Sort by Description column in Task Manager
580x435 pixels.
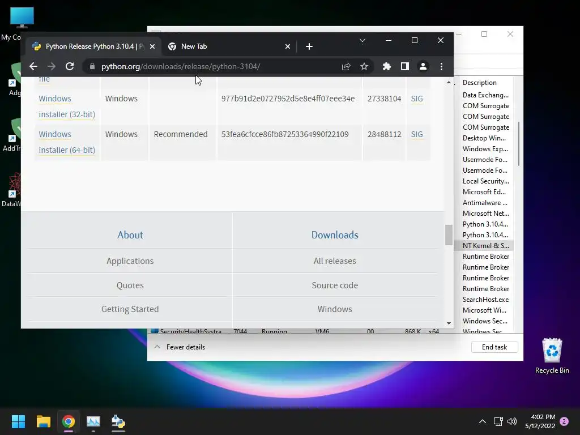[479, 83]
